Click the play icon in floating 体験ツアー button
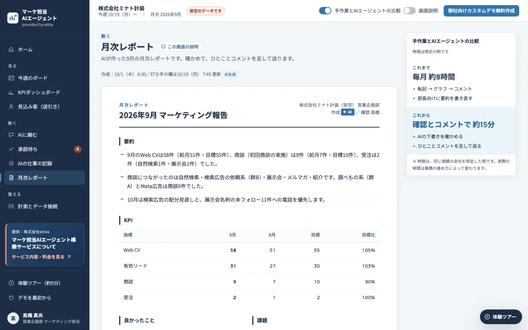Image resolution: width=528 pixels, height=330 pixels. [488, 317]
